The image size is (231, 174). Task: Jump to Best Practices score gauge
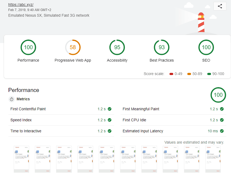coord(162,47)
